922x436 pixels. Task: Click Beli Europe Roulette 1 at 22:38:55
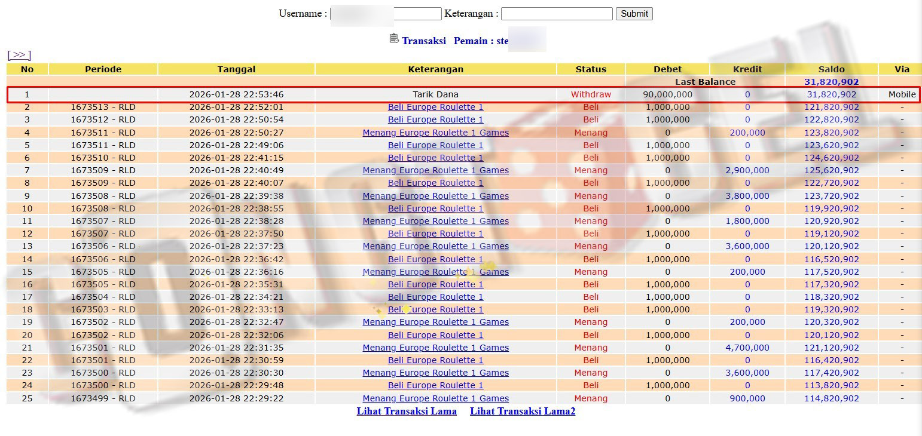435,208
